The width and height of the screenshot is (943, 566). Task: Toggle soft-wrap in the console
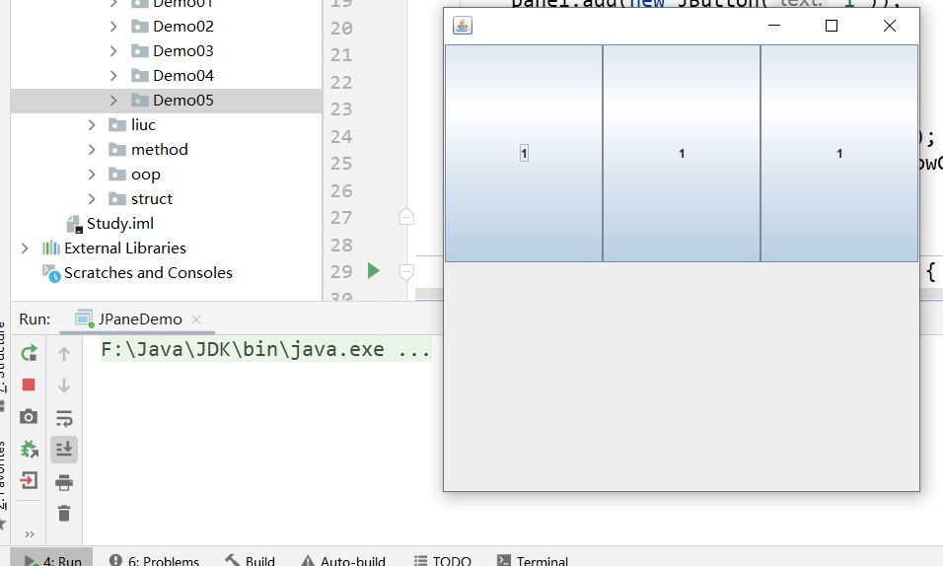click(64, 417)
